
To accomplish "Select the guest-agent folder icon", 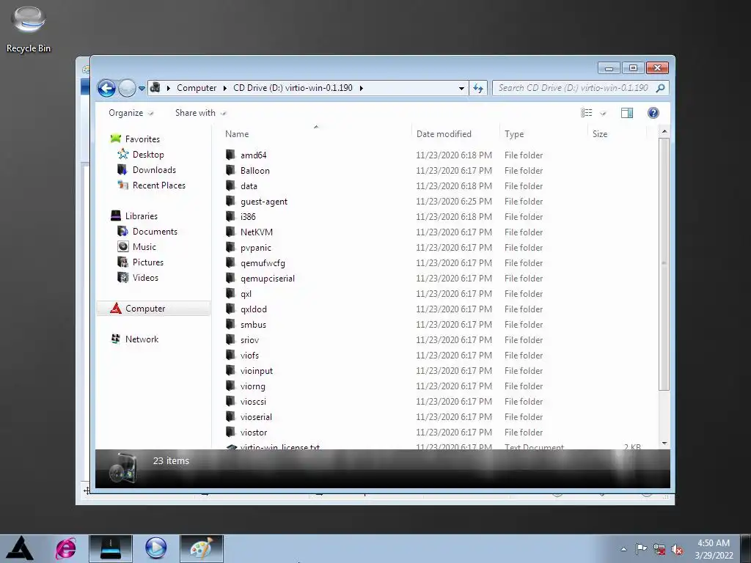I will point(231,201).
